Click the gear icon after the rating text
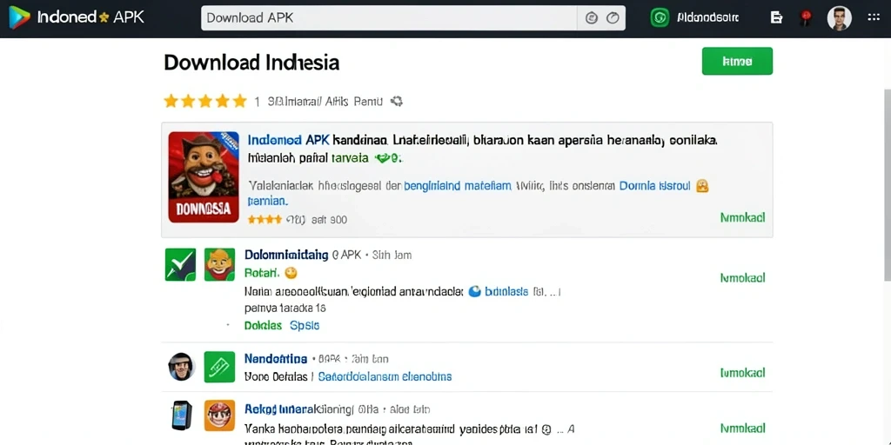891x445 pixels. pos(397,102)
